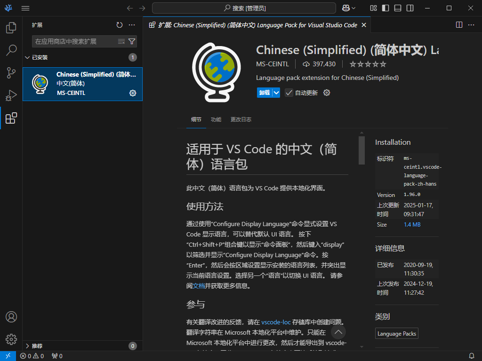Screen dimensions: 482x361
Task: Collapse the 已安装 section
Action: [27, 57]
